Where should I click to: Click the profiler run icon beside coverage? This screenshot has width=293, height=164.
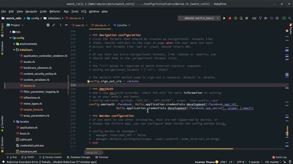pos(241,18)
